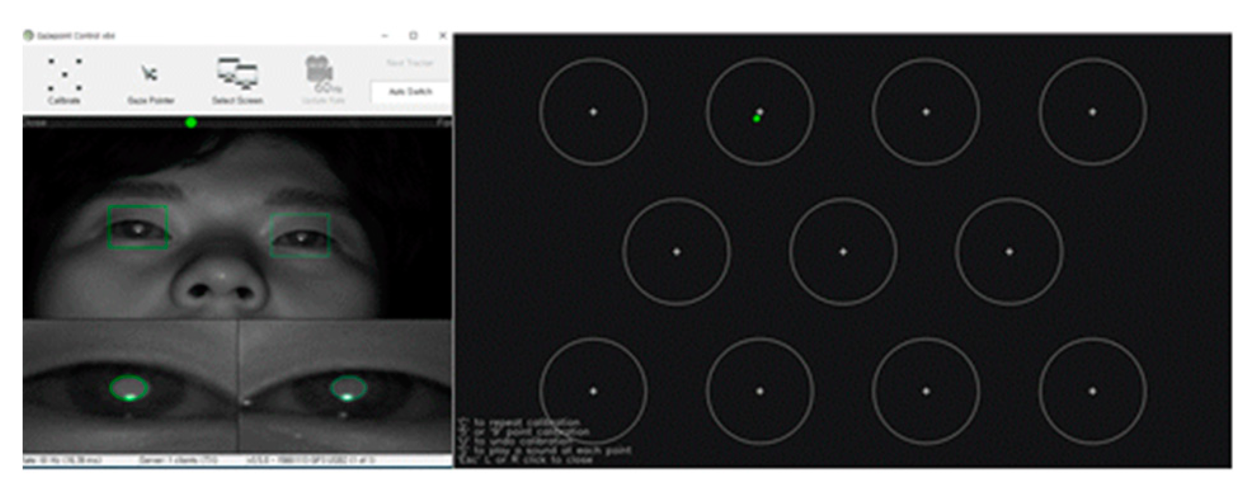This screenshot has height=485, width=1247.
Task: Minimize the Gazepoint Control window
Action: click(385, 36)
